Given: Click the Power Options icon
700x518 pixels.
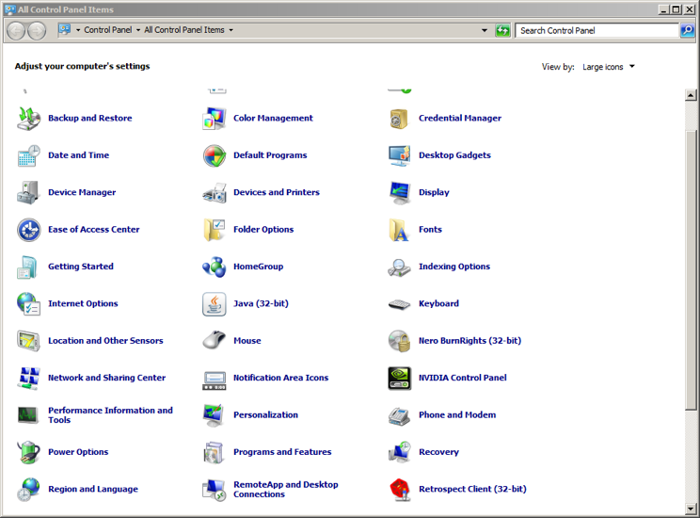Looking at the screenshot, I should coord(29,453).
